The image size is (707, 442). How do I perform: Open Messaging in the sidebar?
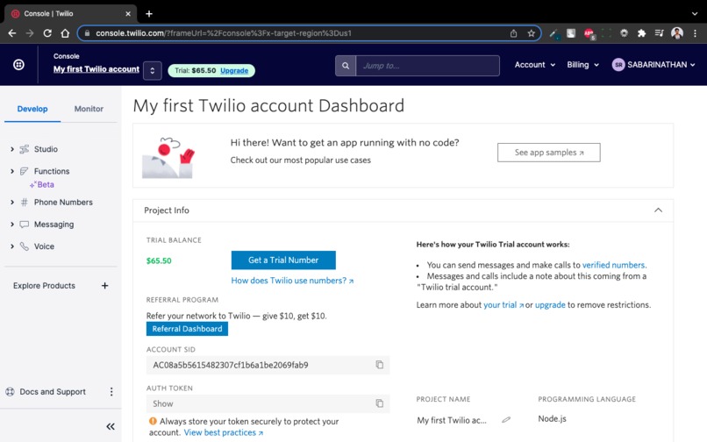pos(54,225)
